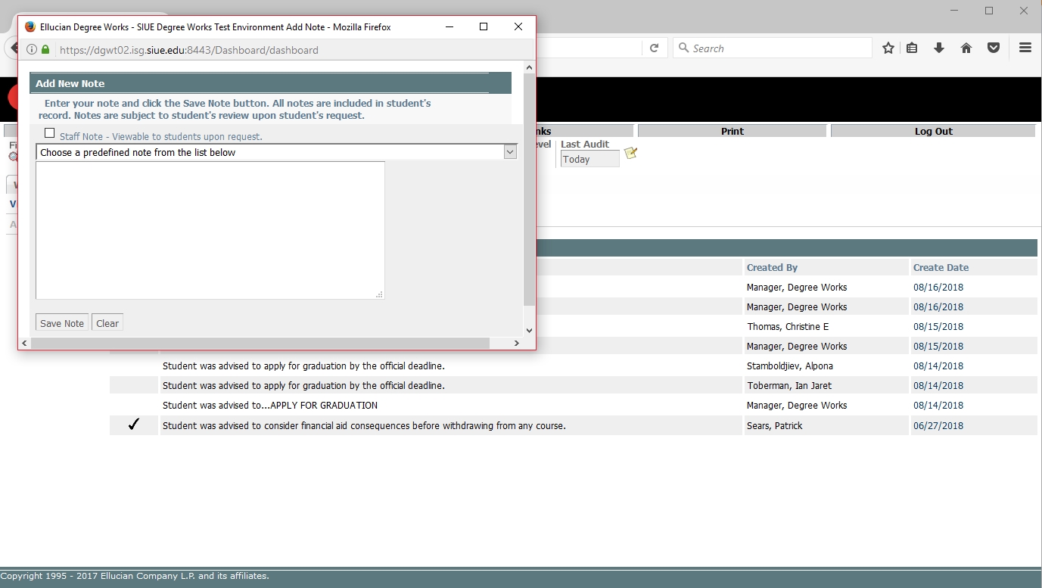The height and width of the screenshot is (588, 1042).
Task: Click the reload page icon
Action: click(x=654, y=48)
